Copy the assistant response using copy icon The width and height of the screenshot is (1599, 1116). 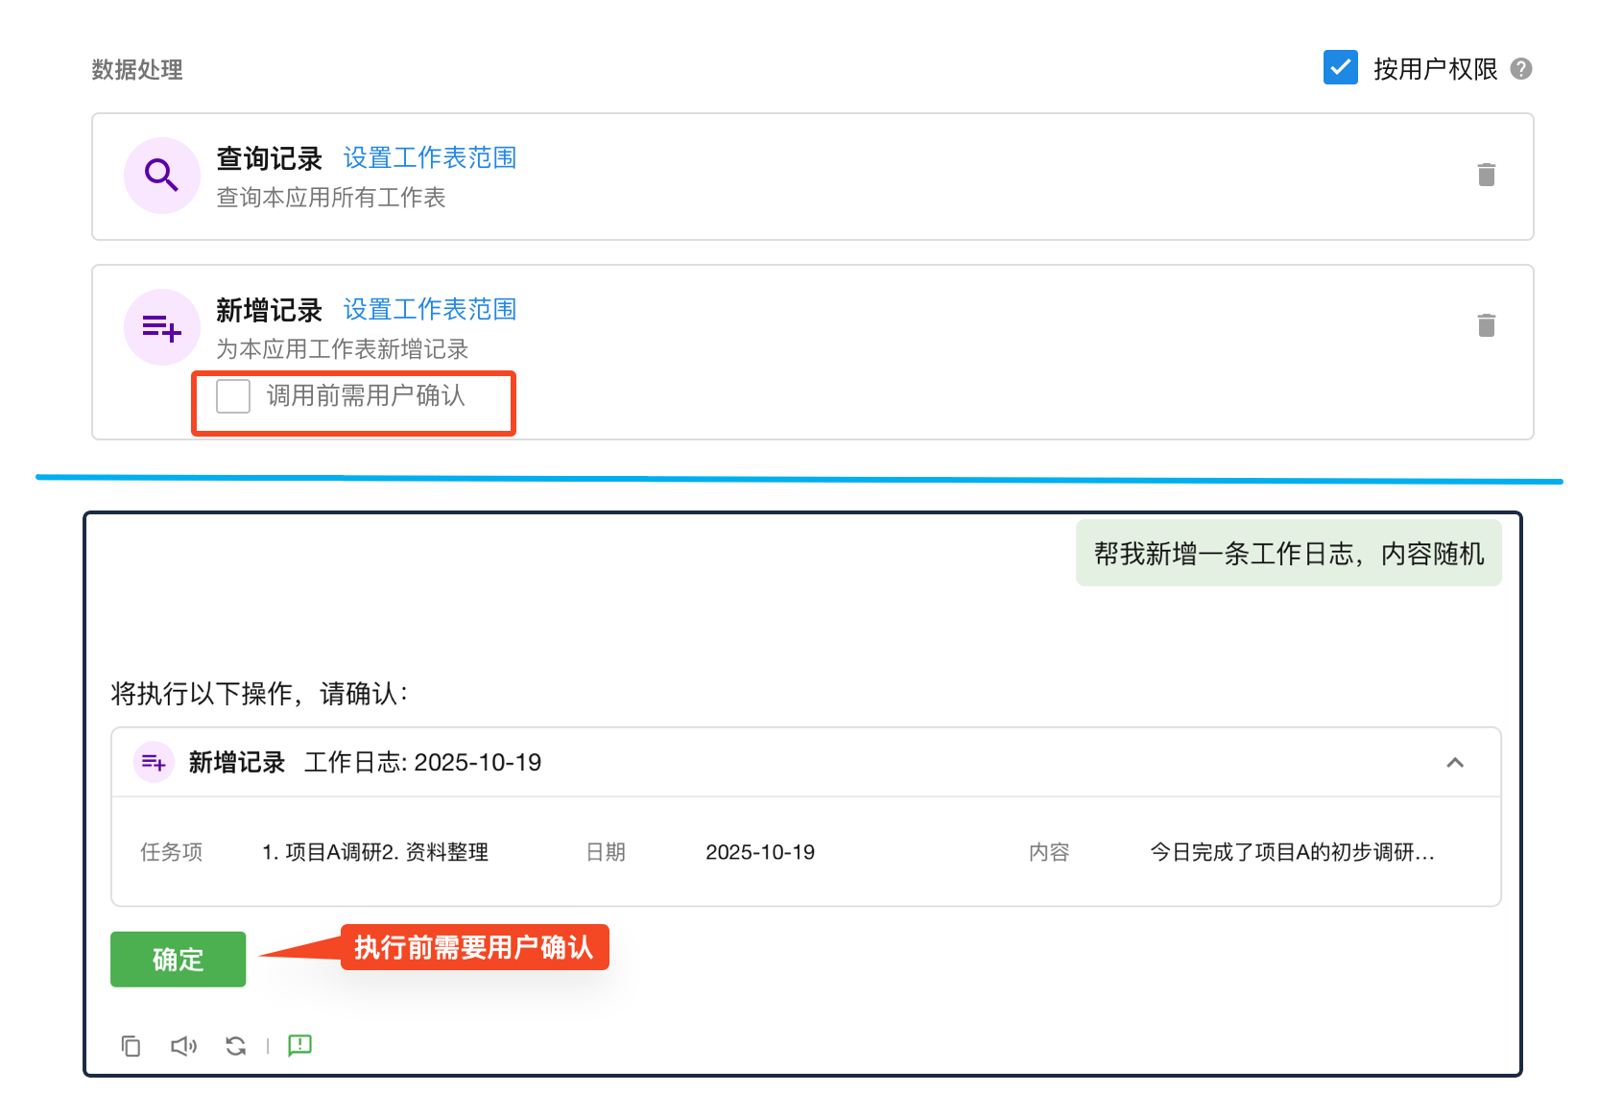131,1046
